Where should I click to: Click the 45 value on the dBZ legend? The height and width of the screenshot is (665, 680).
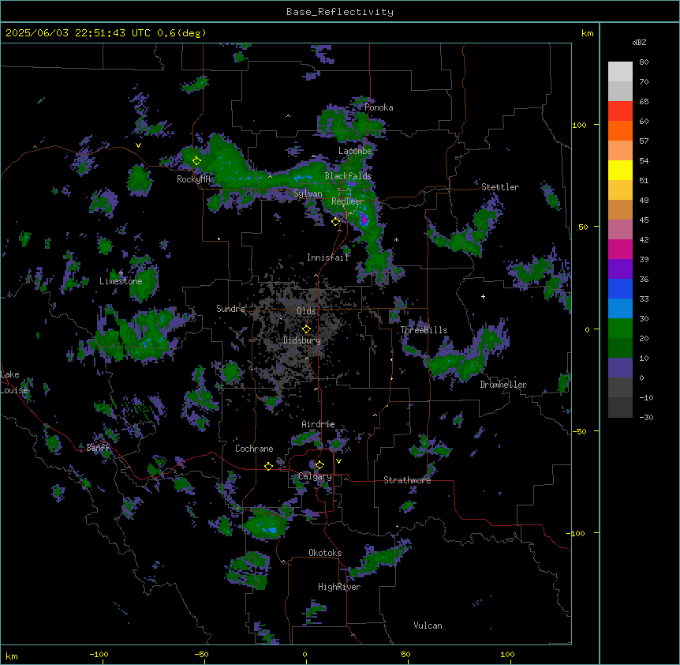pyautogui.click(x=644, y=220)
